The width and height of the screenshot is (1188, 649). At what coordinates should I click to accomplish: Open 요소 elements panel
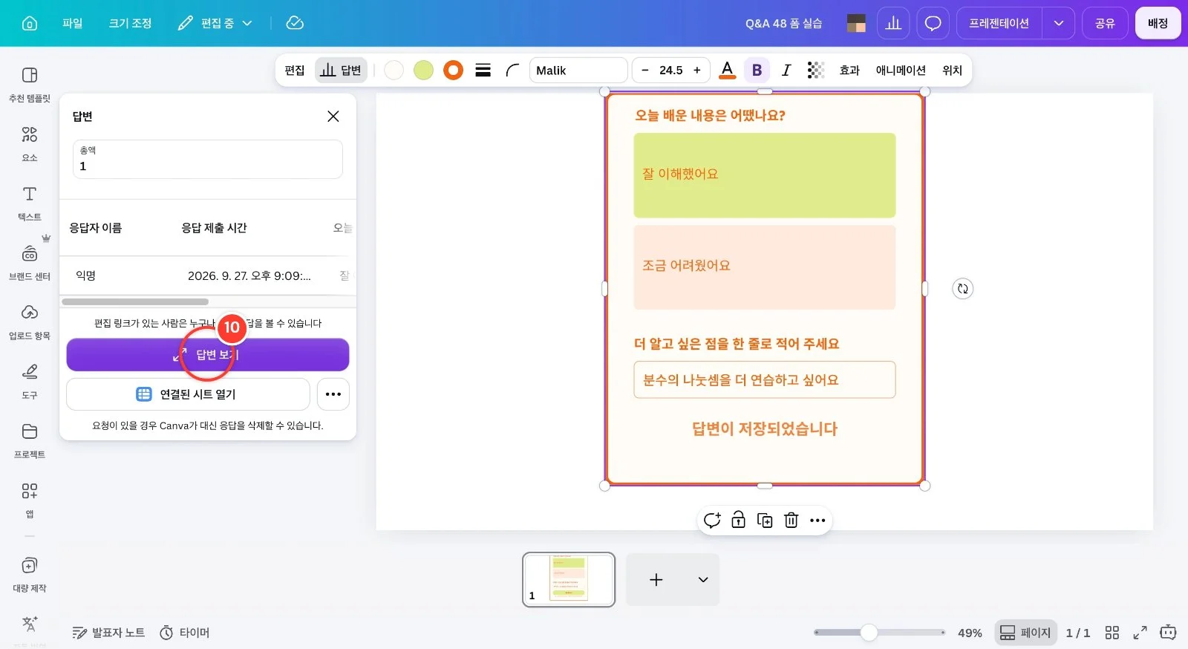pos(30,143)
